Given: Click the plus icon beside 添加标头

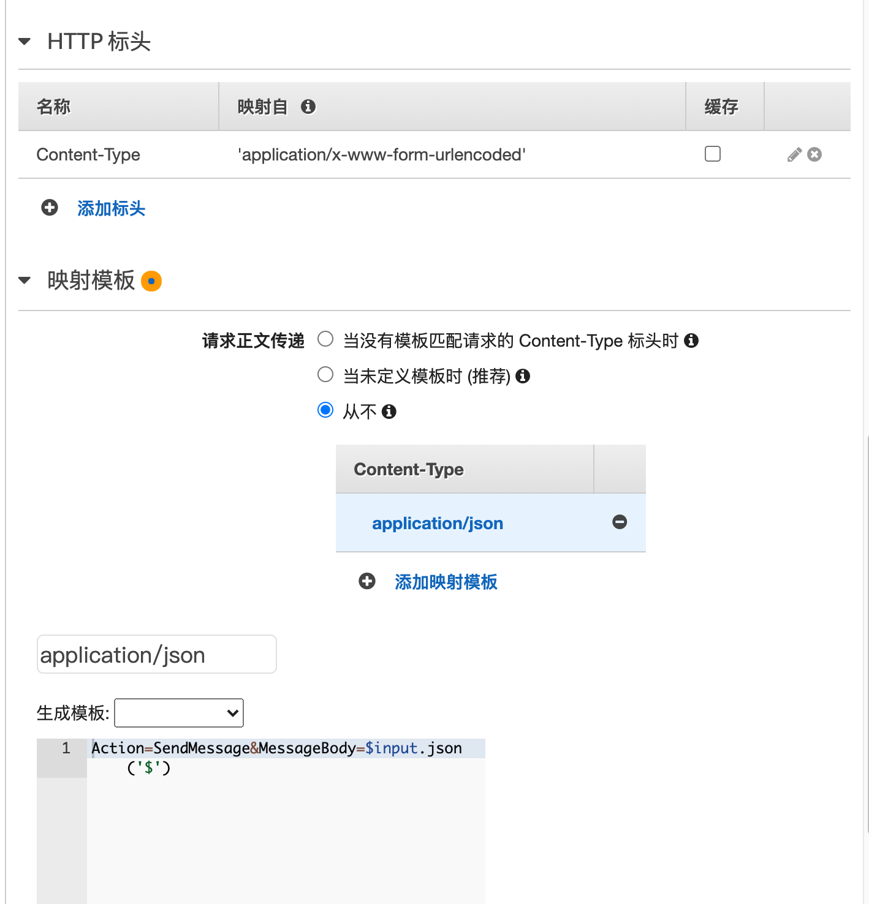Looking at the screenshot, I should tap(50, 208).
